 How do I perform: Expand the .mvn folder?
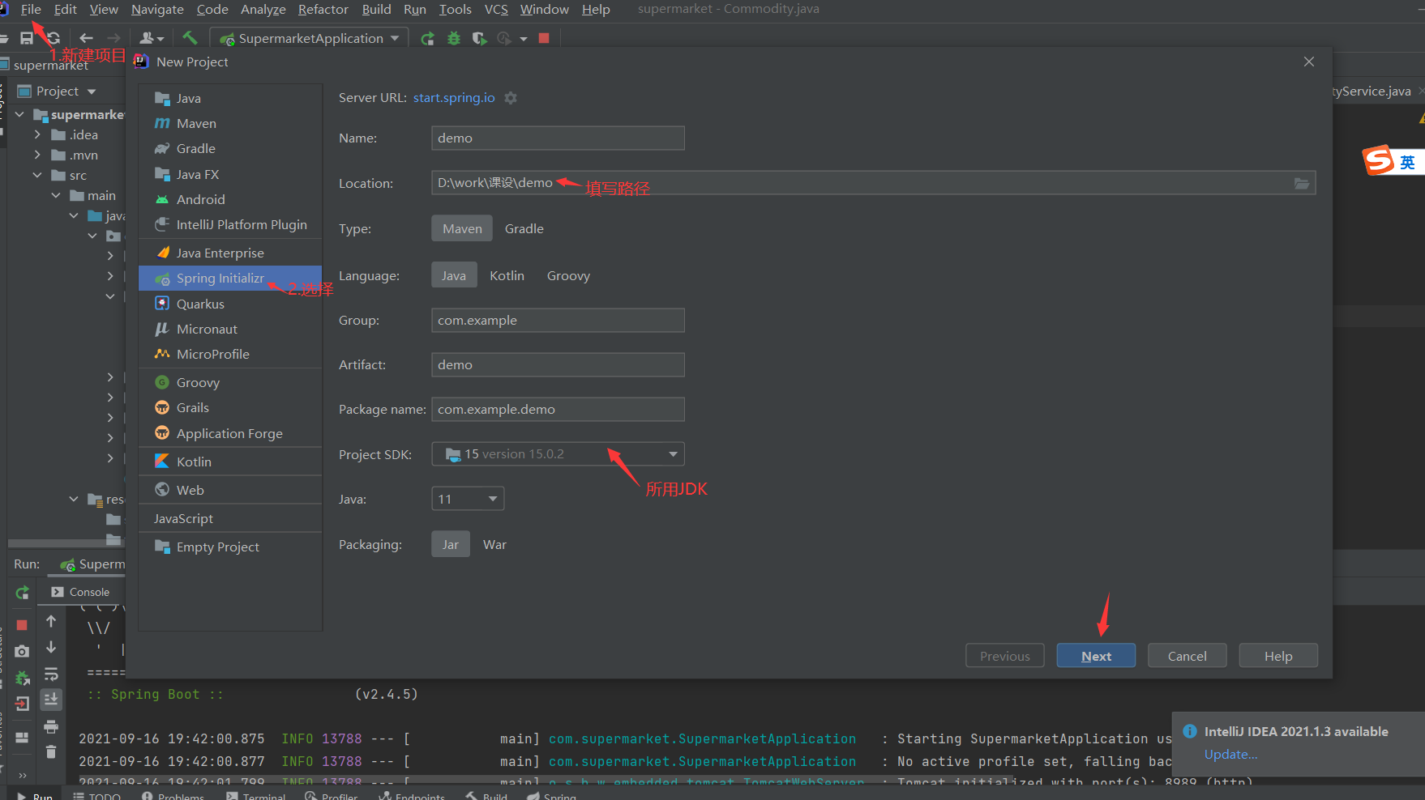pos(37,155)
